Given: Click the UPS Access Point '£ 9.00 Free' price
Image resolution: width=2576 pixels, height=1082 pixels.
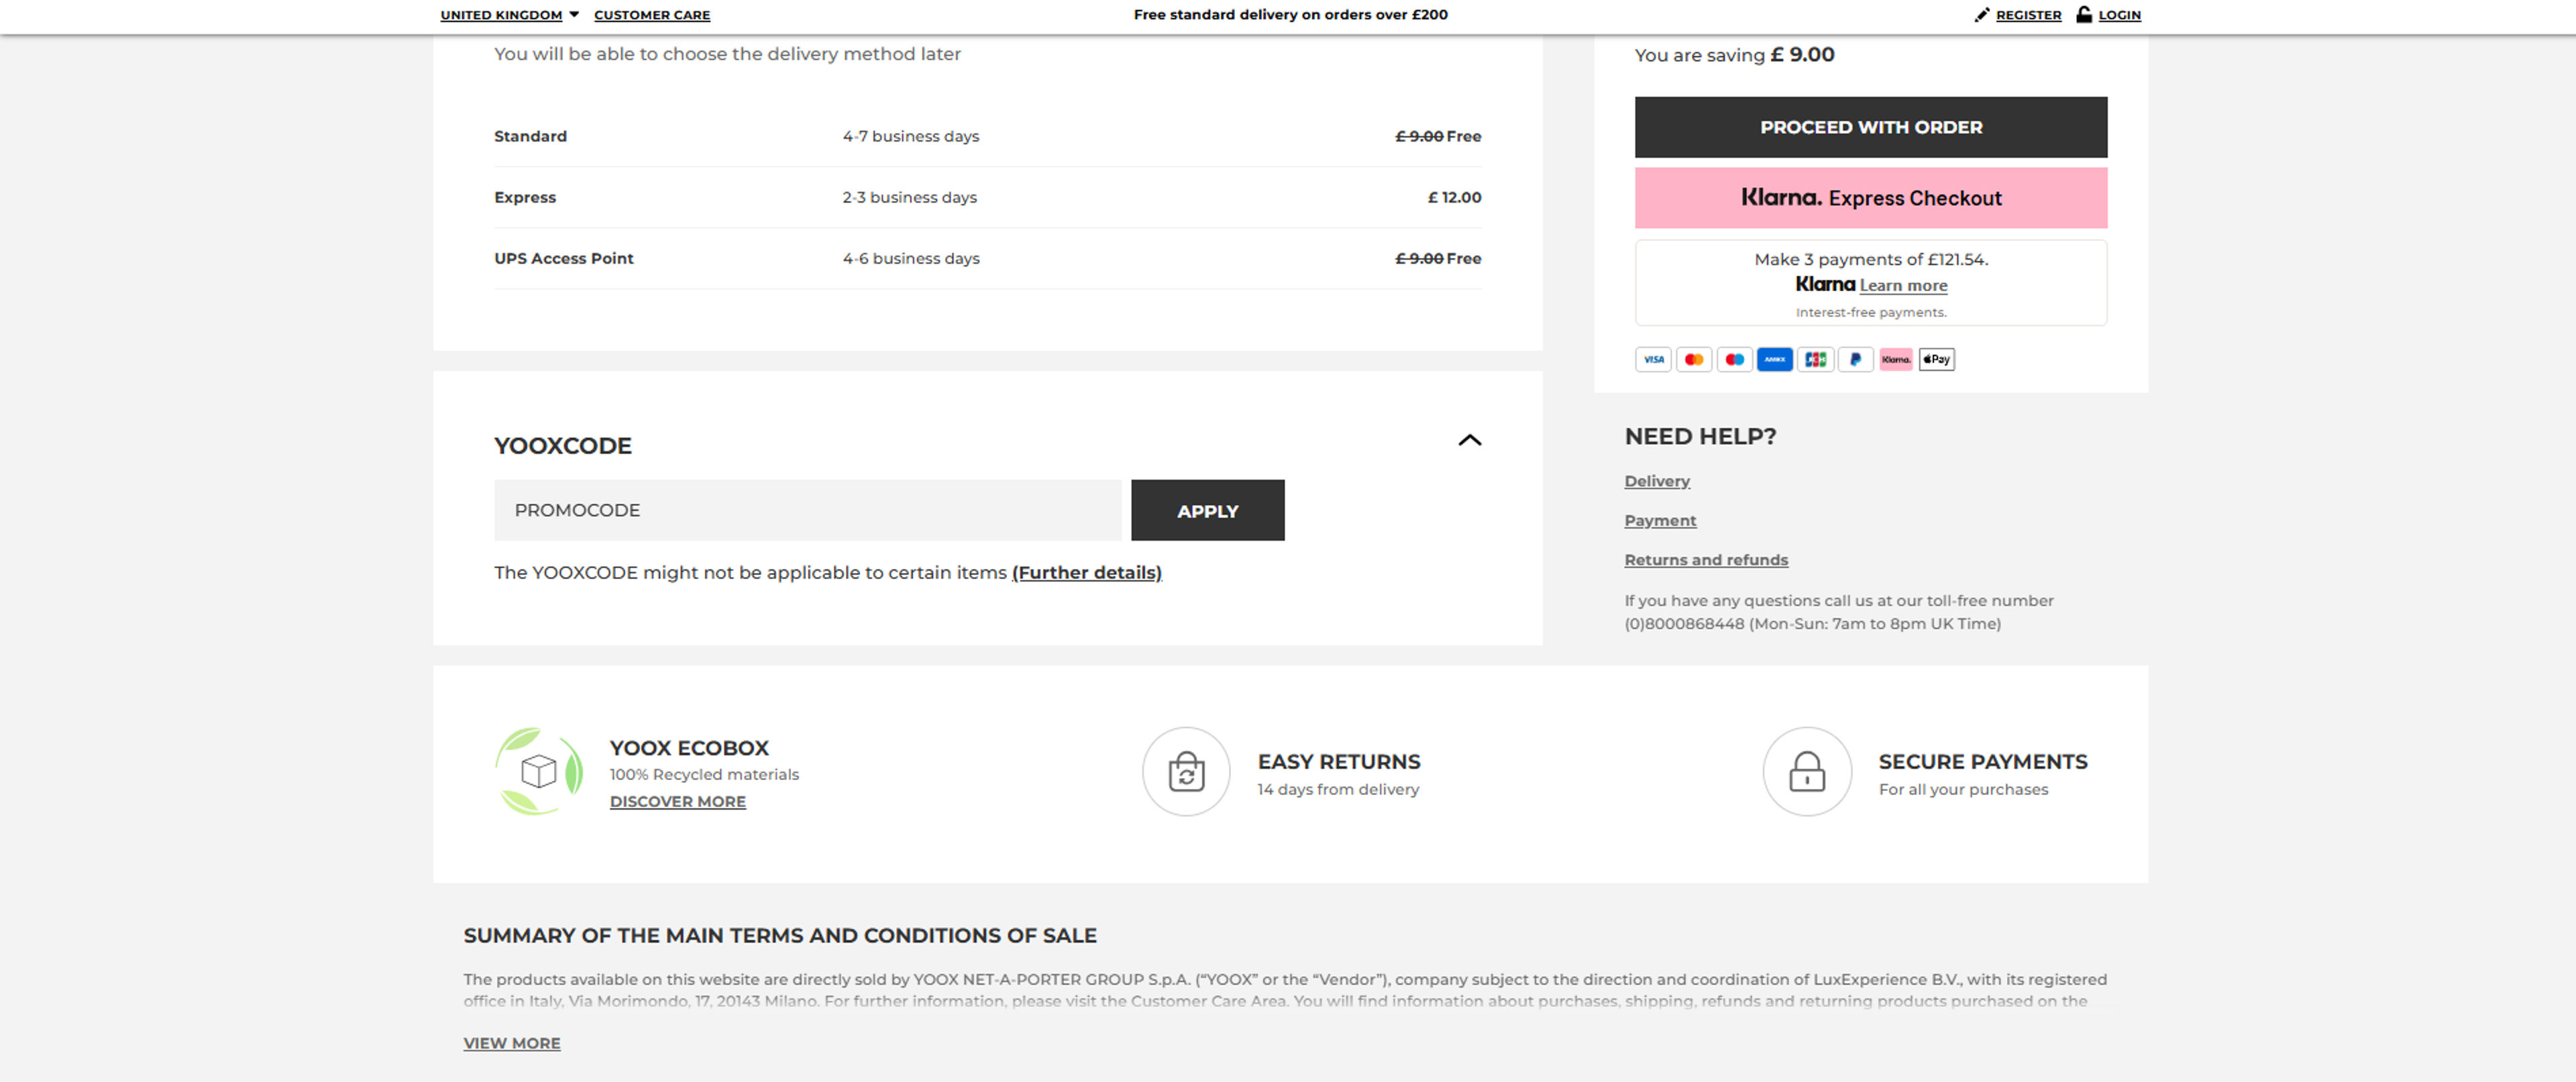Looking at the screenshot, I should point(1438,258).
